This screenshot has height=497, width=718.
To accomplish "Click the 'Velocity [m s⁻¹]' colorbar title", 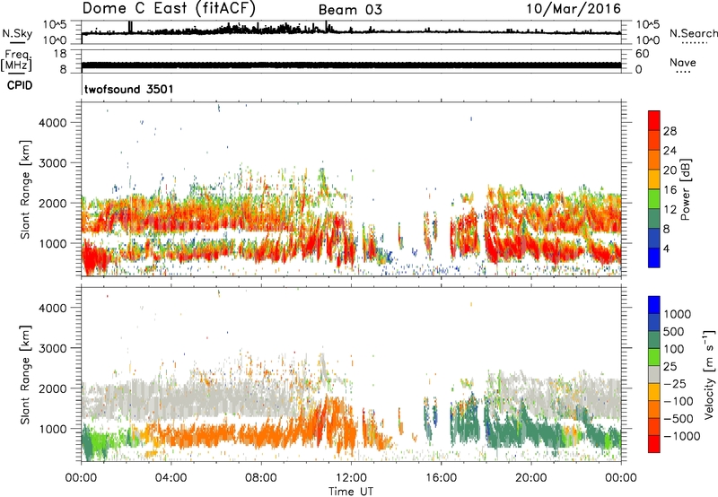I will pyautogui.click(x=709, y=374).
